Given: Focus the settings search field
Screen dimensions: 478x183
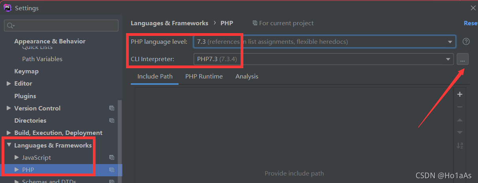Looking at the screenshot, I should (61, 26).
